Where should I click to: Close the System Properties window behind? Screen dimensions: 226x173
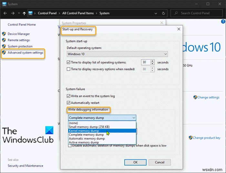tap(162, 23)
